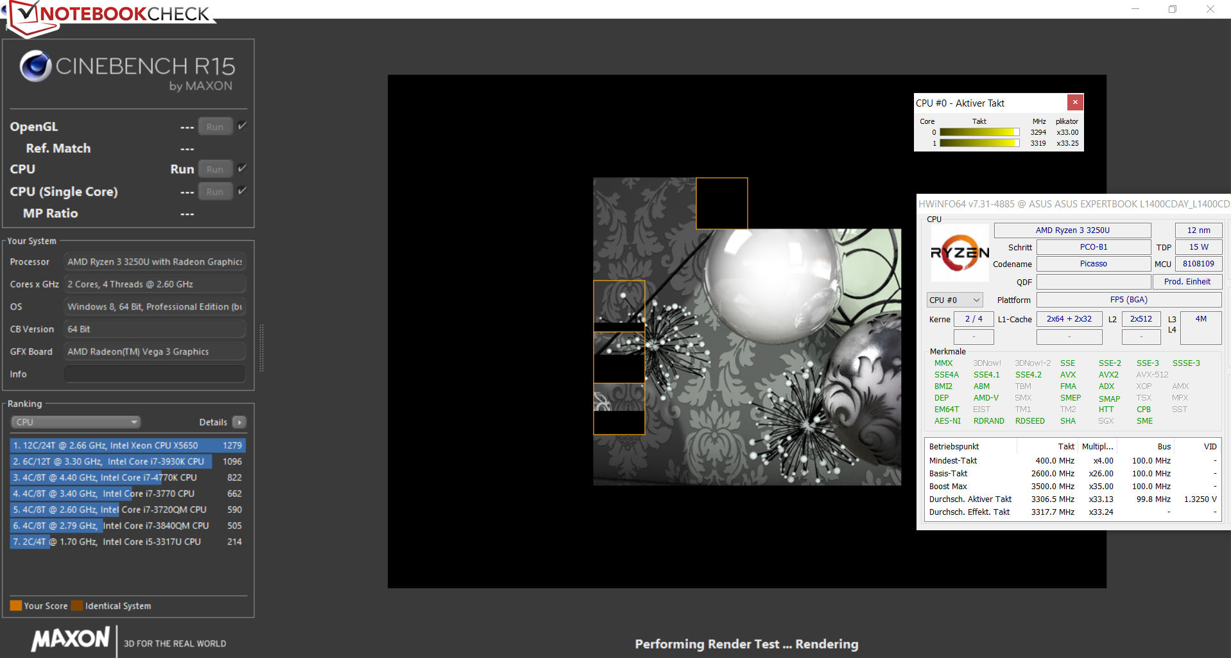Click the Core 0 clock bar
1231x658 pixels.
coord(979,132)
